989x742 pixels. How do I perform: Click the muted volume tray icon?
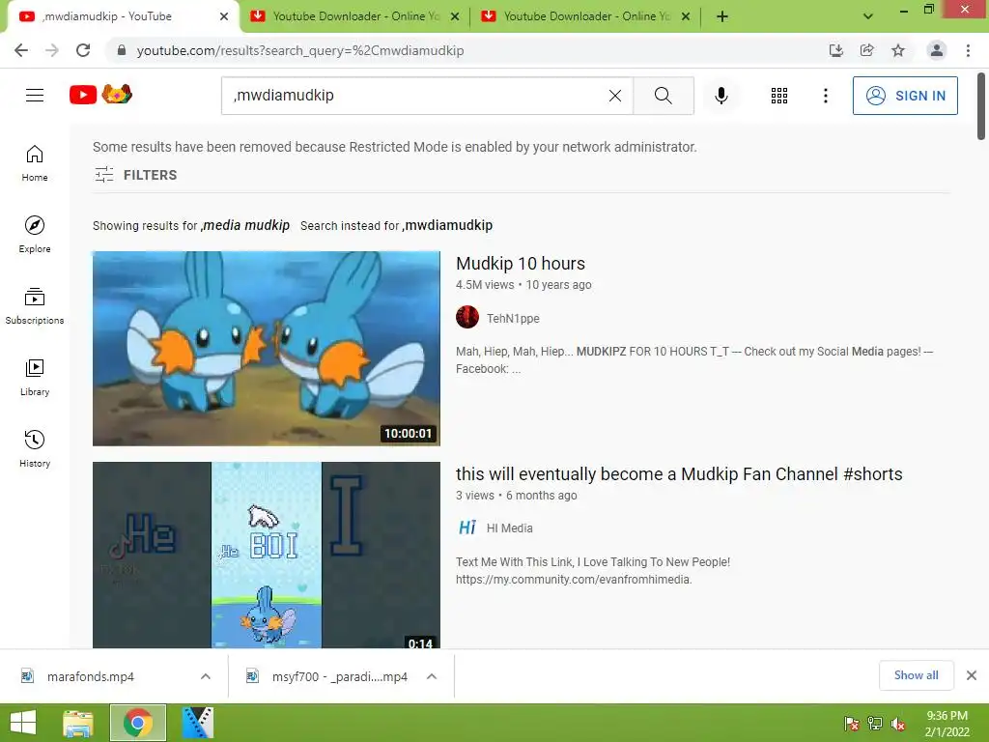[x=898, y=724]
